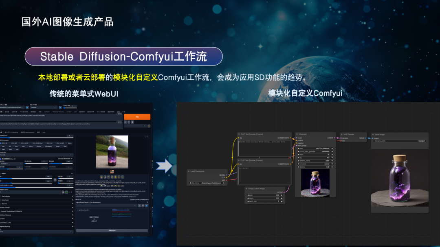The width and height of the screenshot is (440, 247).
Task: Click the VAE Decode node collapse dot
Action: (341, 134)
